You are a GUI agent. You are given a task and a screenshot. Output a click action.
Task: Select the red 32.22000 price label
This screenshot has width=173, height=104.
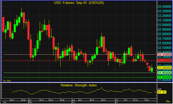coord(165,61)
